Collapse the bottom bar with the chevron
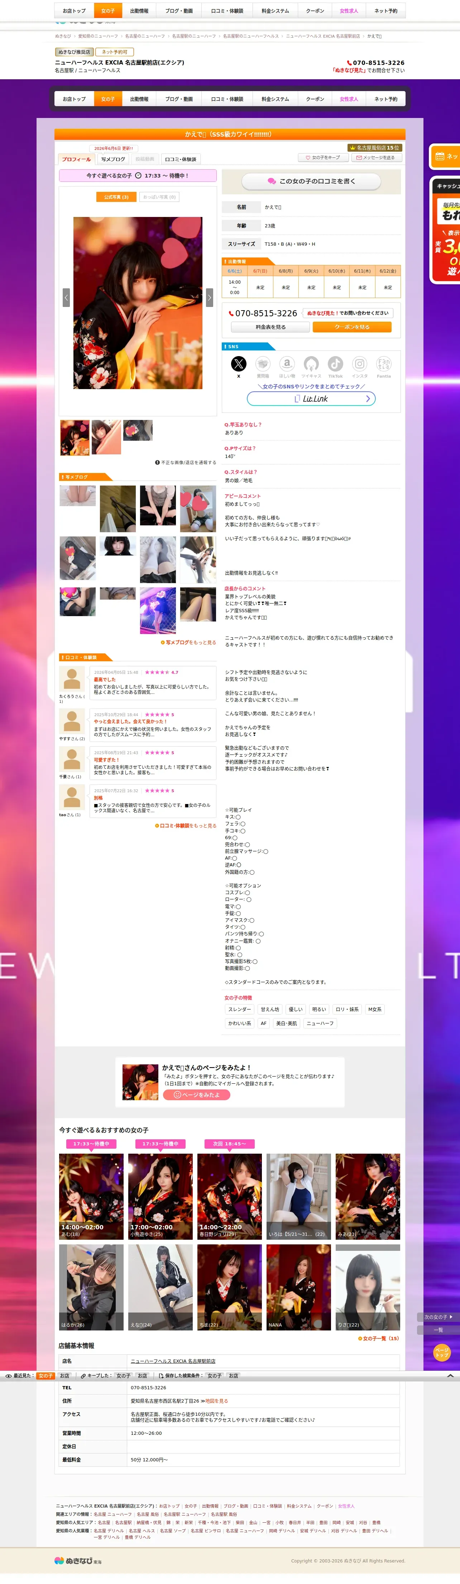The width and height of the screenshot is (460, 1584). point(450,1375)
